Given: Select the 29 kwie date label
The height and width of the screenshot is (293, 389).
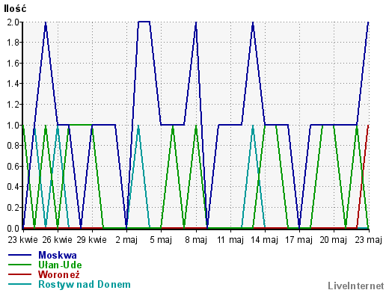Looking at the screenshot, I should 91,240.
